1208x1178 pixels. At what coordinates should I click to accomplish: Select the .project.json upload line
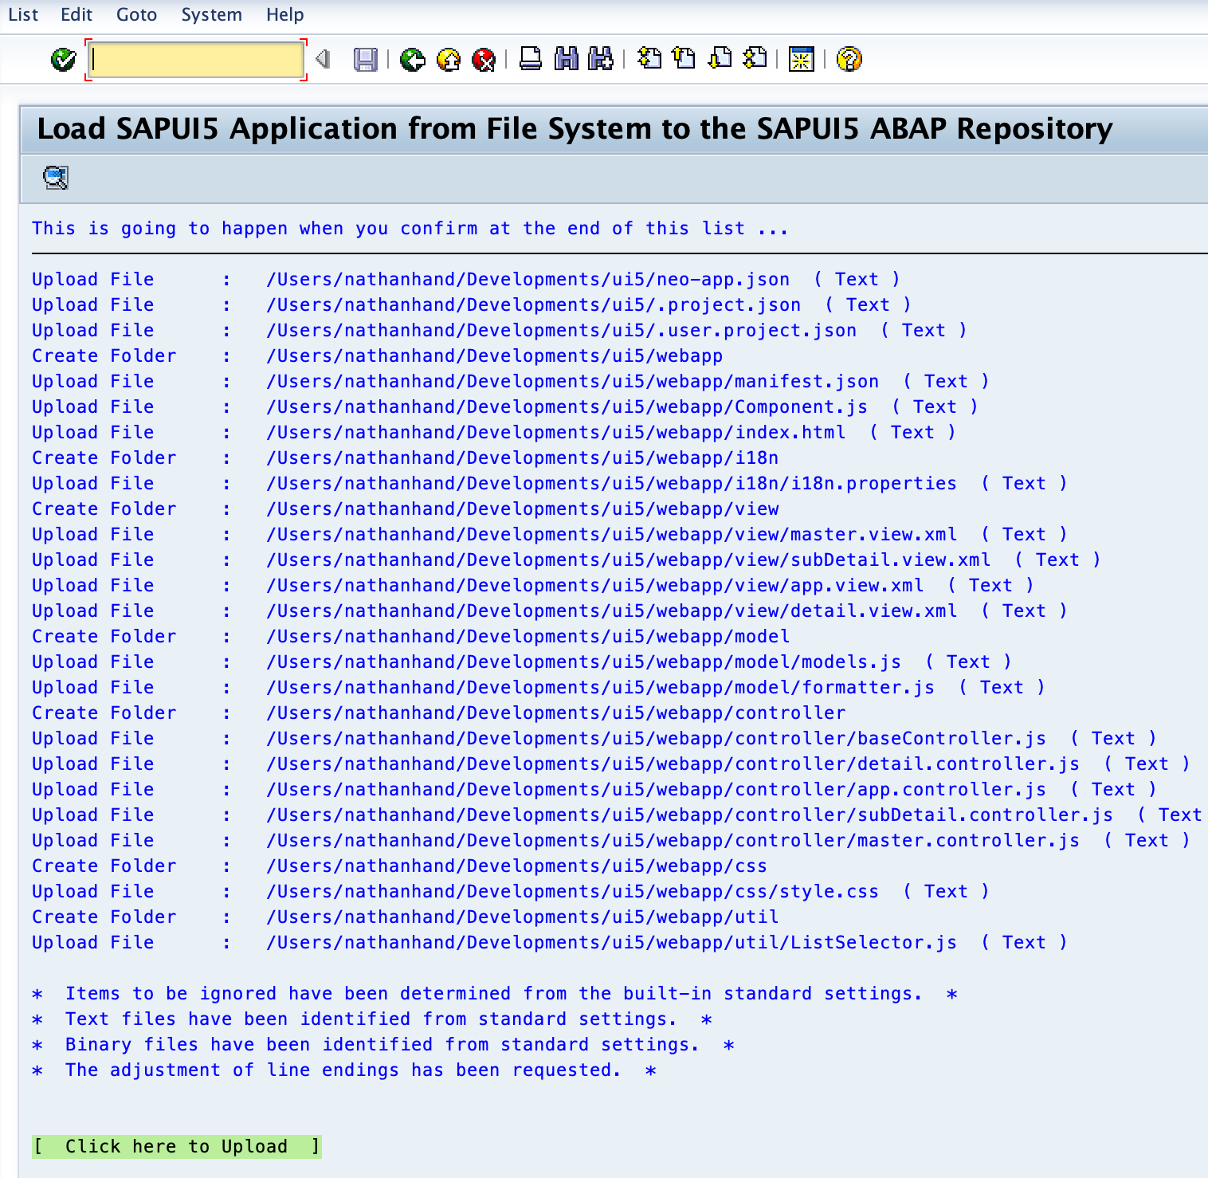coord(472,304)
